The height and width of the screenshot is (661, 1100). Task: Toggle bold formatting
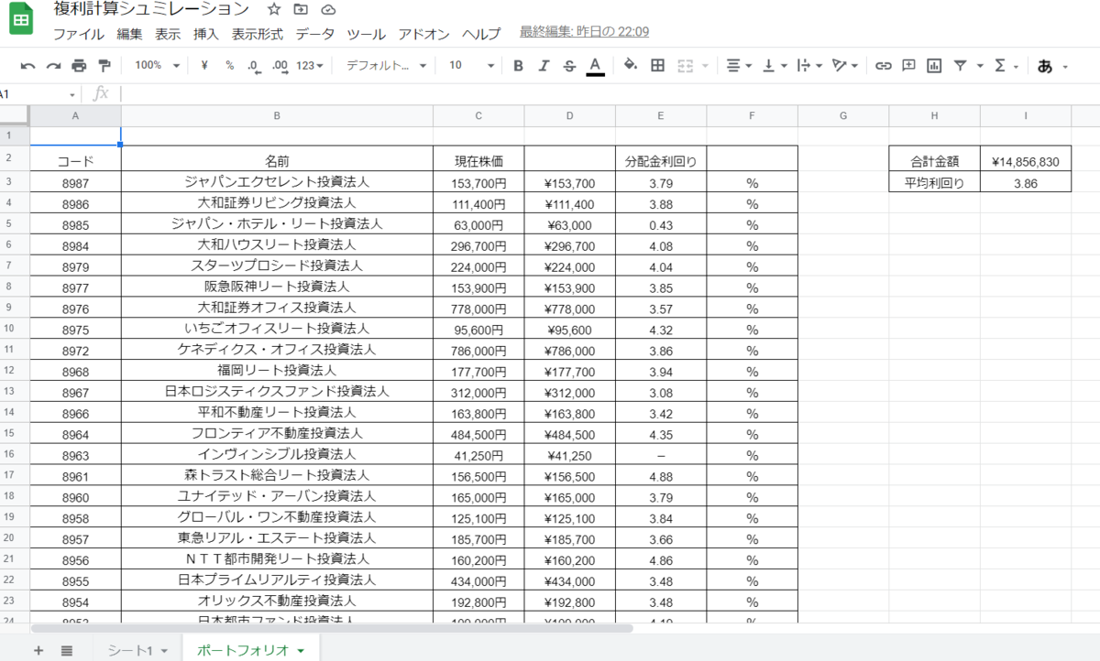(518, 66)
